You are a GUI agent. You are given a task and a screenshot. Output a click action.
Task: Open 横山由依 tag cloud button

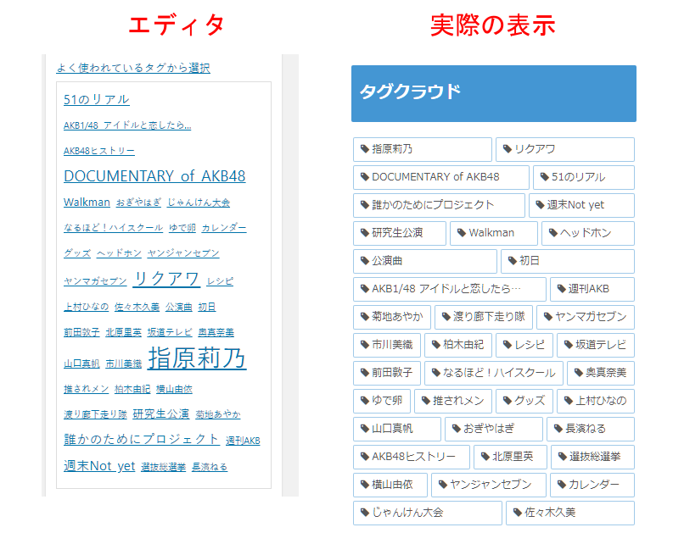pos(390,485)
